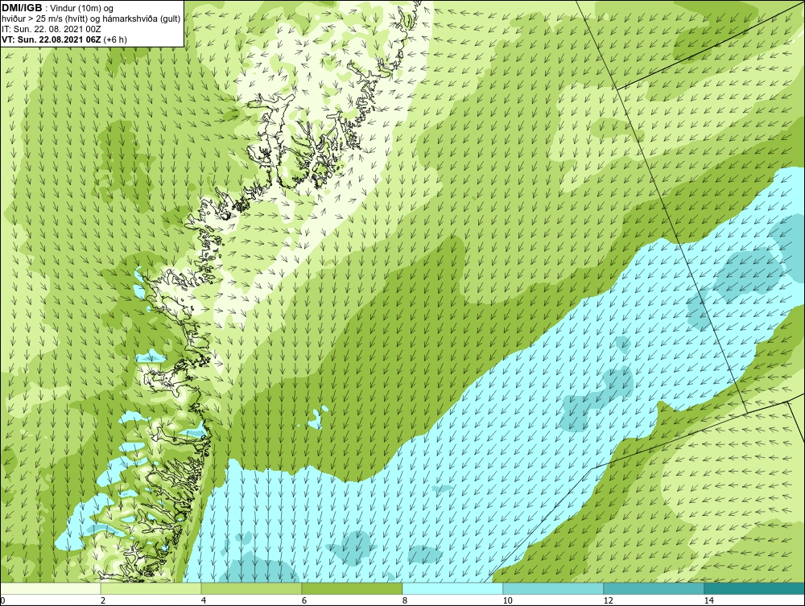Click the 8–10 m/s light cyan swatch
Screen dimensions: 805x606
452,588
